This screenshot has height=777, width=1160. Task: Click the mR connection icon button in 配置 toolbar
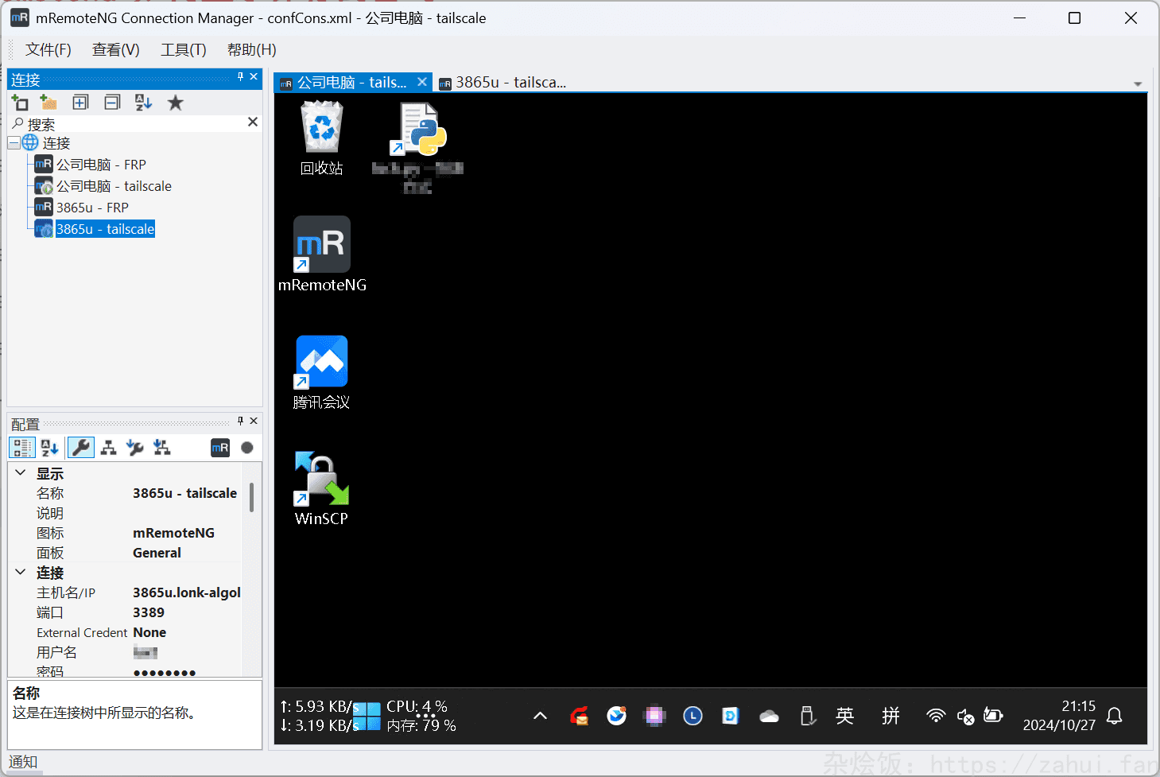pos(220,448)
